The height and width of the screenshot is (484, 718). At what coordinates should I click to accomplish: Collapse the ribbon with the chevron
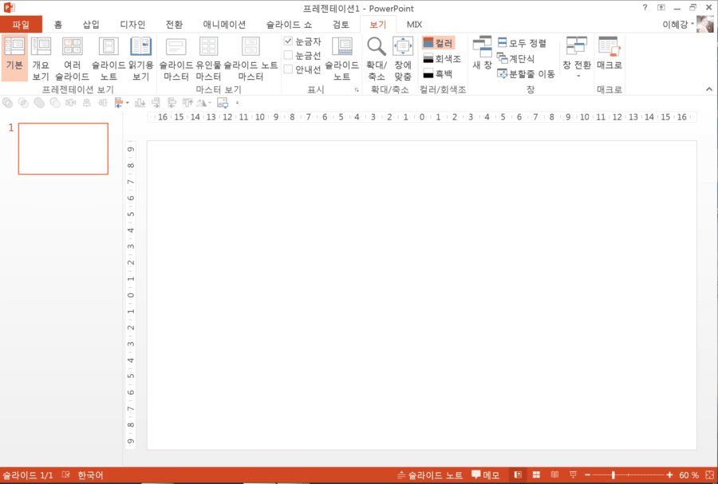pyautogui.click(x=709, y=89)
